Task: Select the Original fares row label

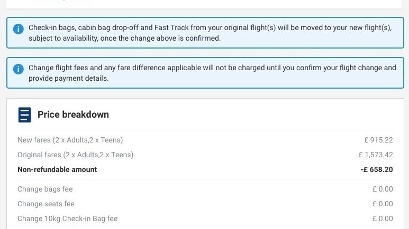Action: [75, 155]
